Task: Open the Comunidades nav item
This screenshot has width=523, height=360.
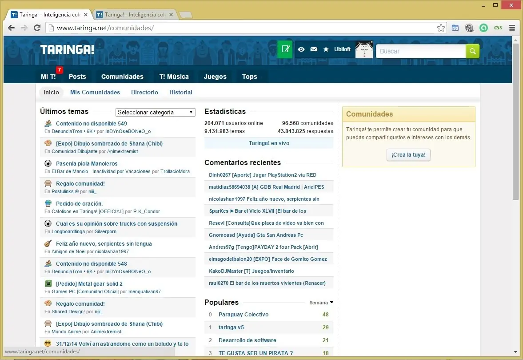Action: pyautogui.click(x=122, y=77)
